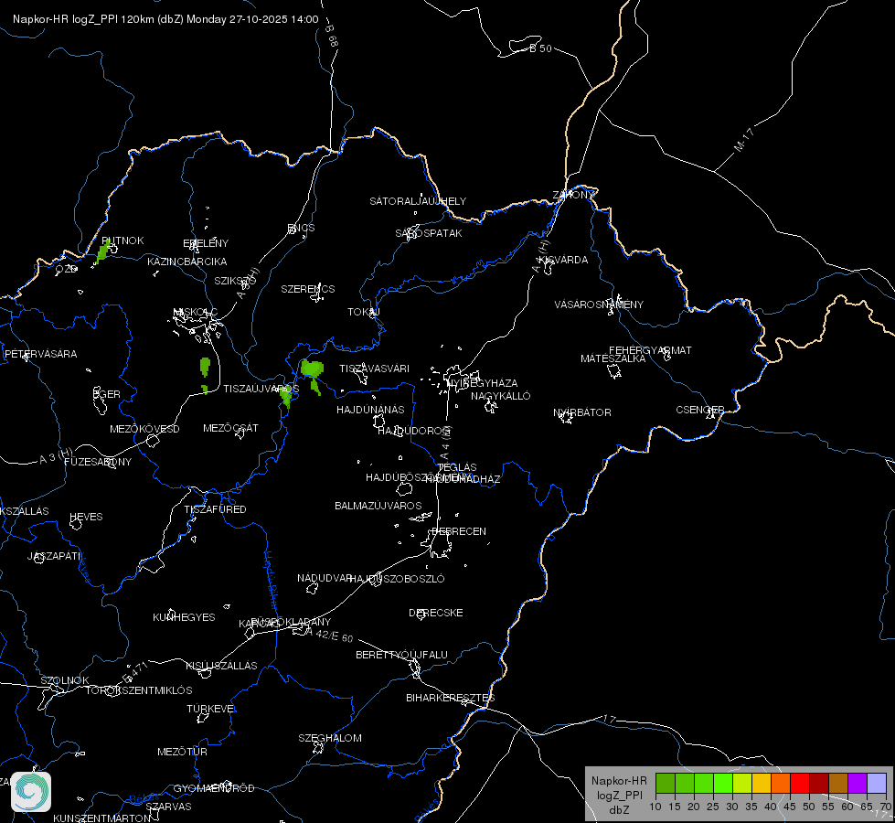Click the HAJDÚSZOBOSZLÓ town label
Viewport: 895px width, 823px height.
(x=398, y=579)
